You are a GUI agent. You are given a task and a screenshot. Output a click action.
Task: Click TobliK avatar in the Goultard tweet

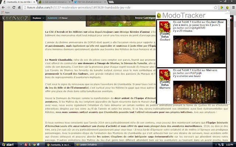(165, 27)
